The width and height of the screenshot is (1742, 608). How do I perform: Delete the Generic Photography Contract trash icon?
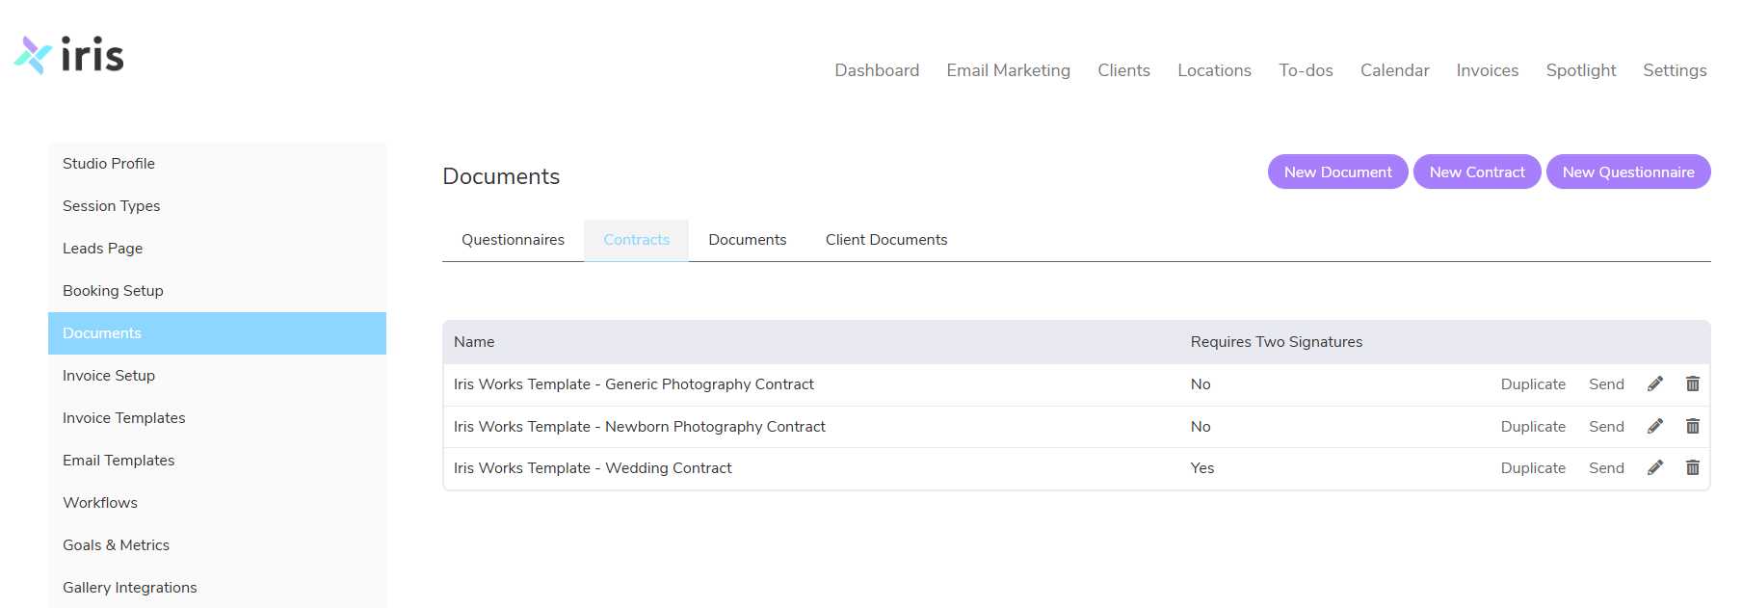point(1692,384)
